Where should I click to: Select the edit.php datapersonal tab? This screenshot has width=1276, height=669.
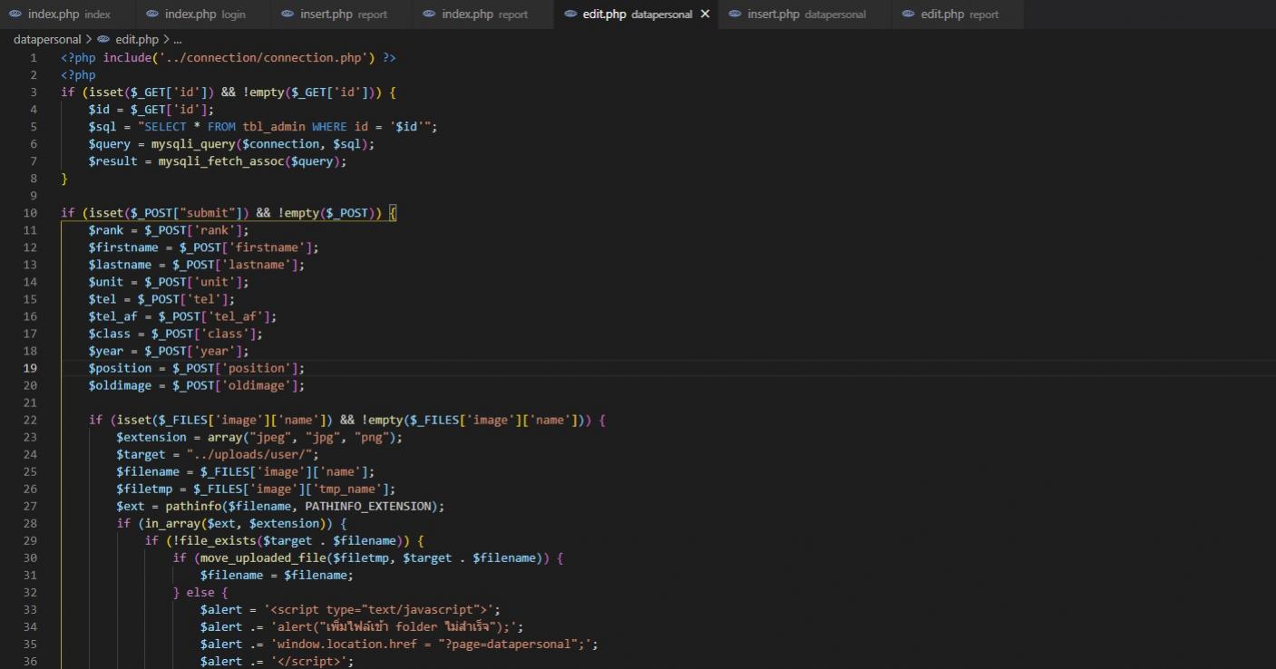(637, 15)
